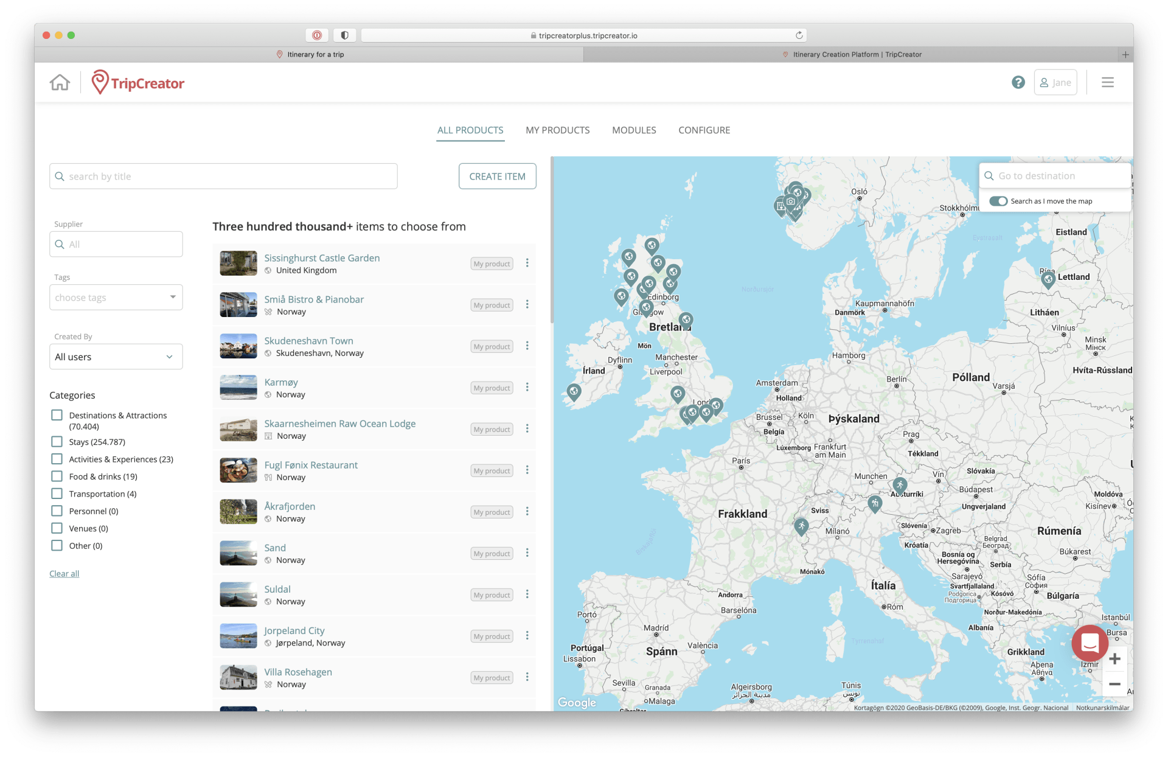Screen dimensions: 1168x757
Task: Click the Karmøy listing thumbnail image
Action: click(x=238, y=388)
